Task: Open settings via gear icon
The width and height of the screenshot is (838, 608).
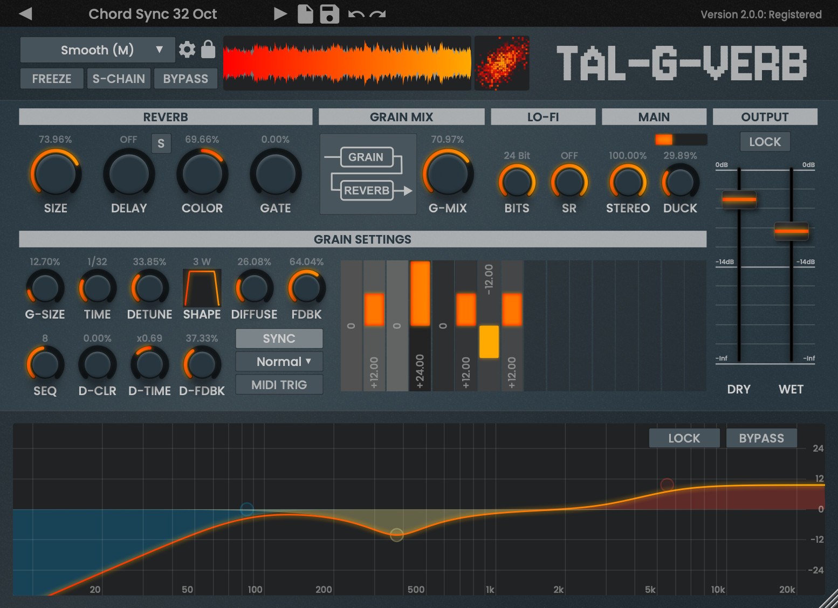Action: (187, 50)
